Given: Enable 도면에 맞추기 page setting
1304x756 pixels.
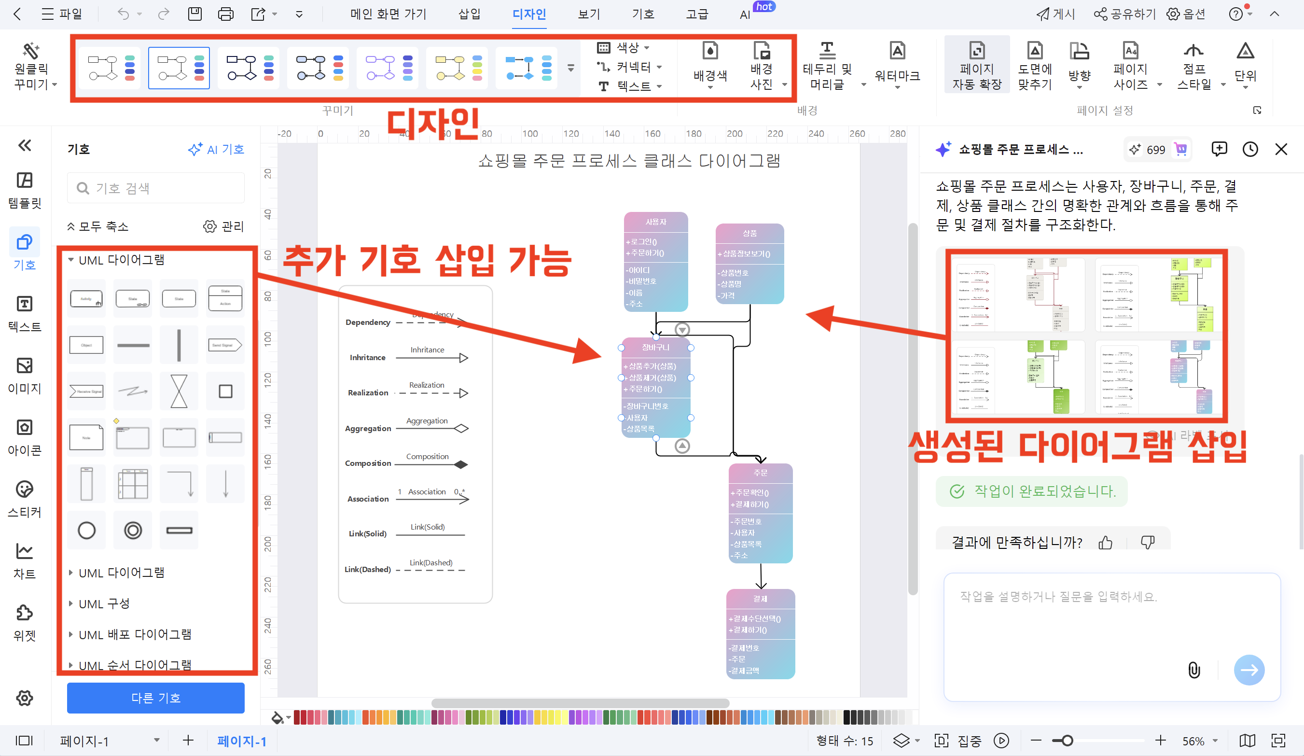Looking at the screenshot, I should 1034,64.
